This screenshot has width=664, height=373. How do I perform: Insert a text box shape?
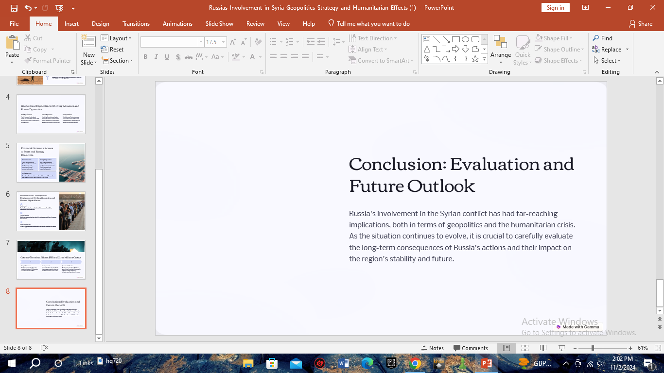pos(426,39)
